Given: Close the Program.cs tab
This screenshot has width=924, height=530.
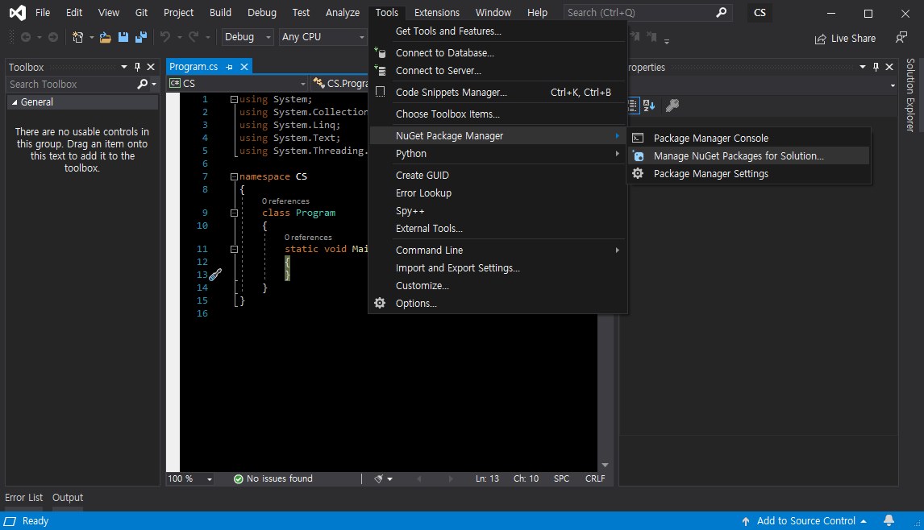Looking at the screenshot, I should coord(244,67).
